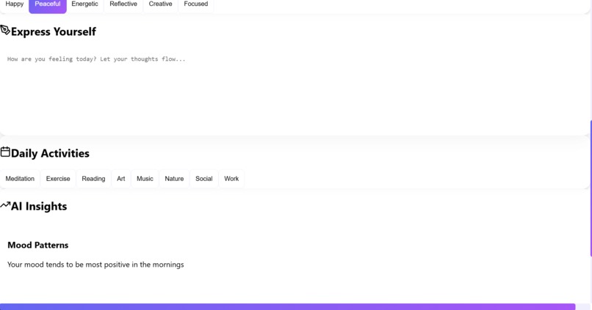The image size is (592, 310).
Task: Toggle the Exercise activity
Action: pos(58,179)
